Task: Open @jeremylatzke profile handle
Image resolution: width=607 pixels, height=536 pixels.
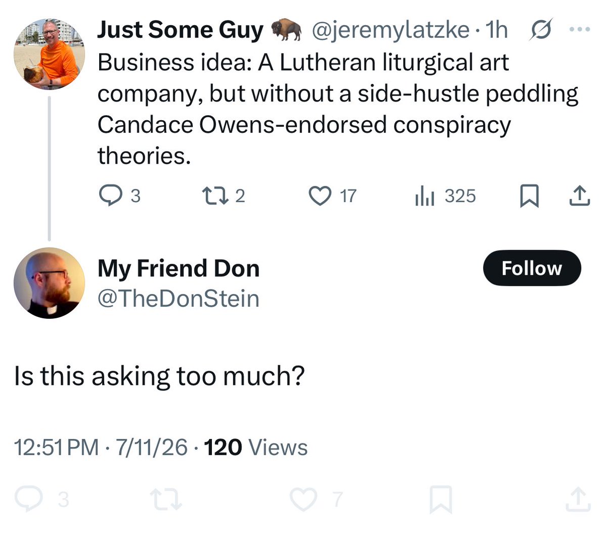Action: point(391,30)
